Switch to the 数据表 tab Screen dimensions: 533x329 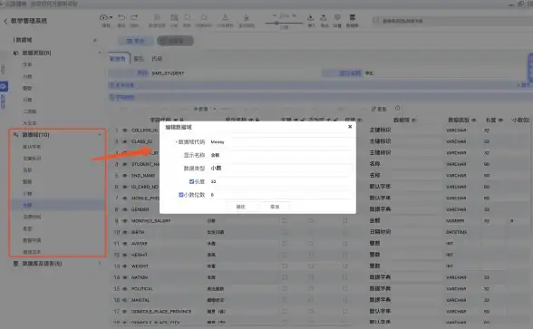[x=118, y=59]
